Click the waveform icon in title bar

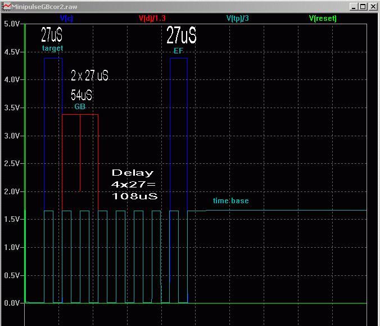(x=6, y=7)
